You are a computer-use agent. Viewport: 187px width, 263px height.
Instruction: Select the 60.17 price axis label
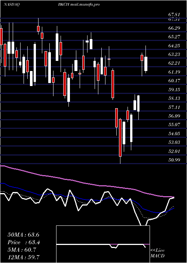pyautogui.click(x=174, y=81)
